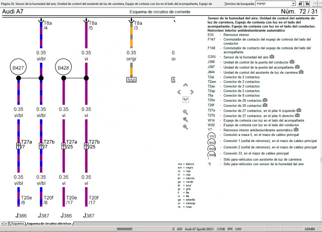Click the B428 junction circle in diagram
Viewport: 322px width, 232px height.
point(63,67)
